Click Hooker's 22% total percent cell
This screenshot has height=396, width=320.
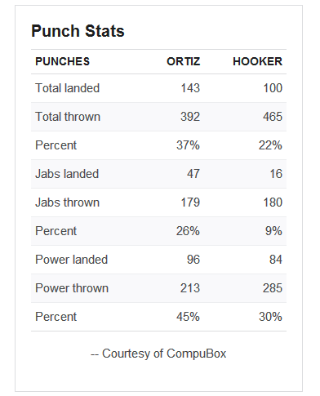[270, 145]
